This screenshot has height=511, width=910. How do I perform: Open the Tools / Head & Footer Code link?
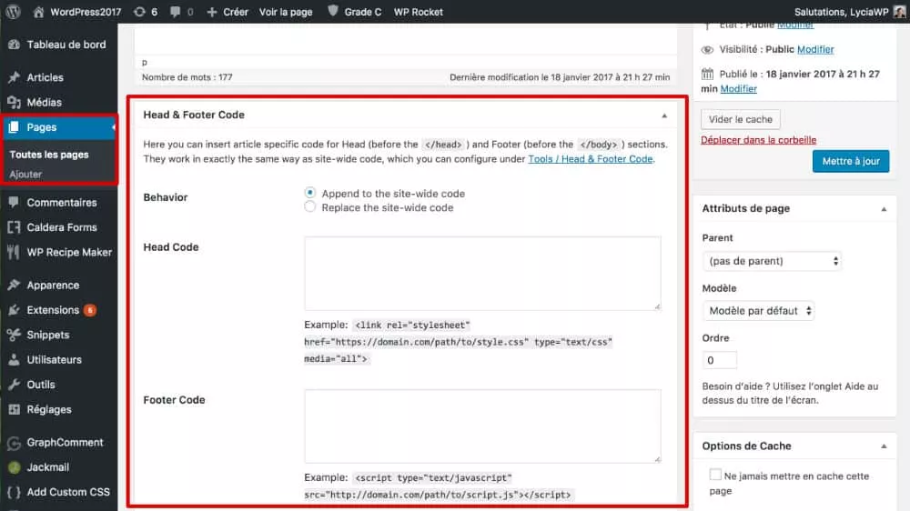(591, 159)
